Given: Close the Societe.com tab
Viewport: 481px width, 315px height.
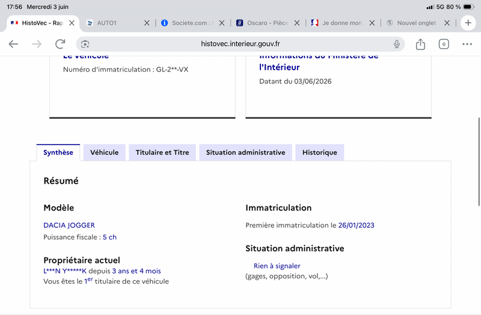Looking at the screenshot, I should coord(222,23).
